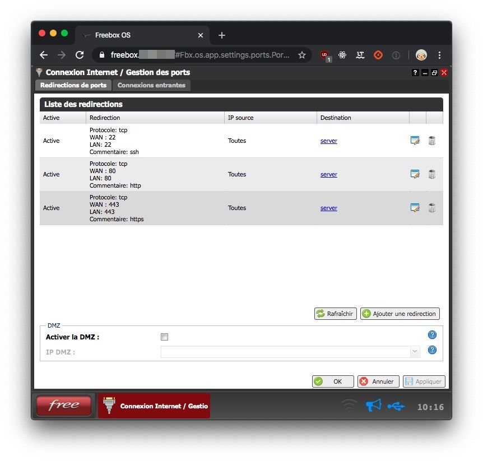Click help icon next to IP DMZ
Viewport: 483px width, 461px height.
tap(431, 350)
